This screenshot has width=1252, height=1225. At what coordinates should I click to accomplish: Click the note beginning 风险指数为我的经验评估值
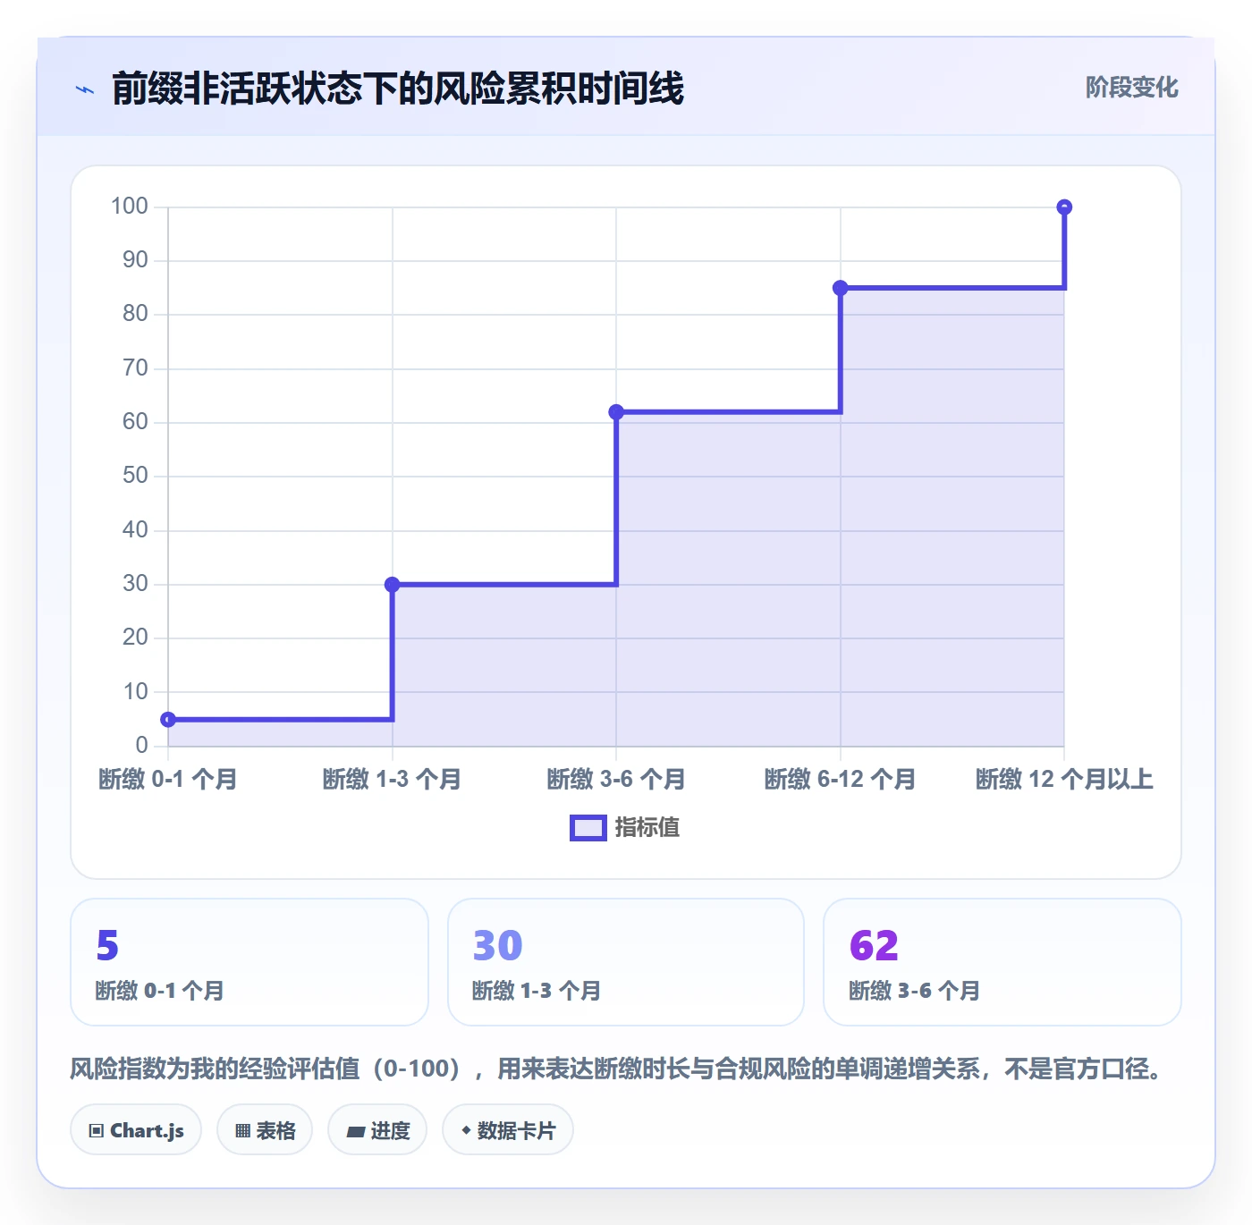tap(617, 1069)
